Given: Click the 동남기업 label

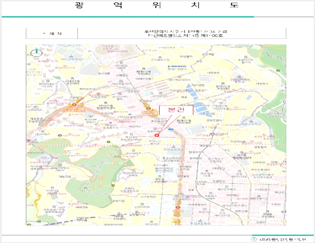Looking at the screenshot, I should pyautogui.click(x=208, y=114).
